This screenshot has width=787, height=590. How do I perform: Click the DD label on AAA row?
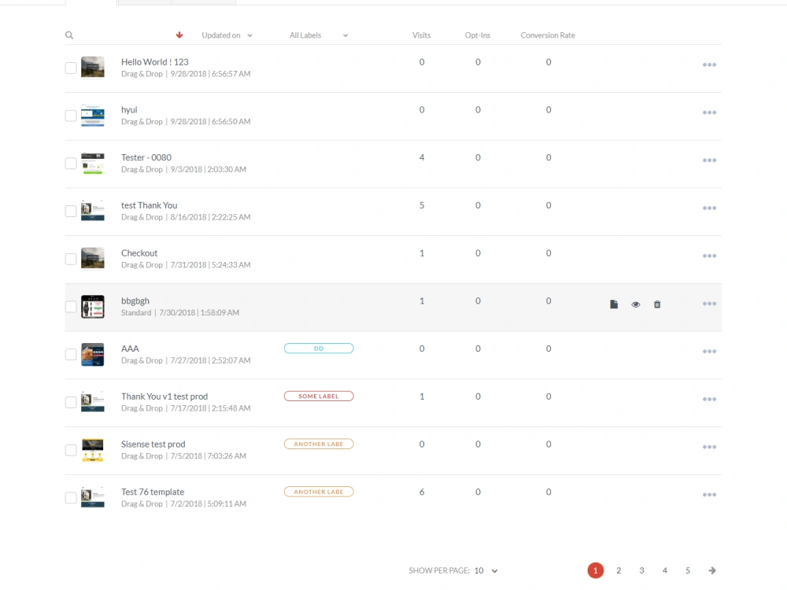[319, 348]
